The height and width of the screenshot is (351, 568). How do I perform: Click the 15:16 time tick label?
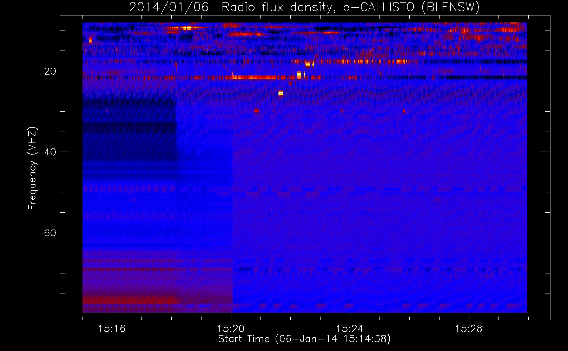tap(112, 329)
